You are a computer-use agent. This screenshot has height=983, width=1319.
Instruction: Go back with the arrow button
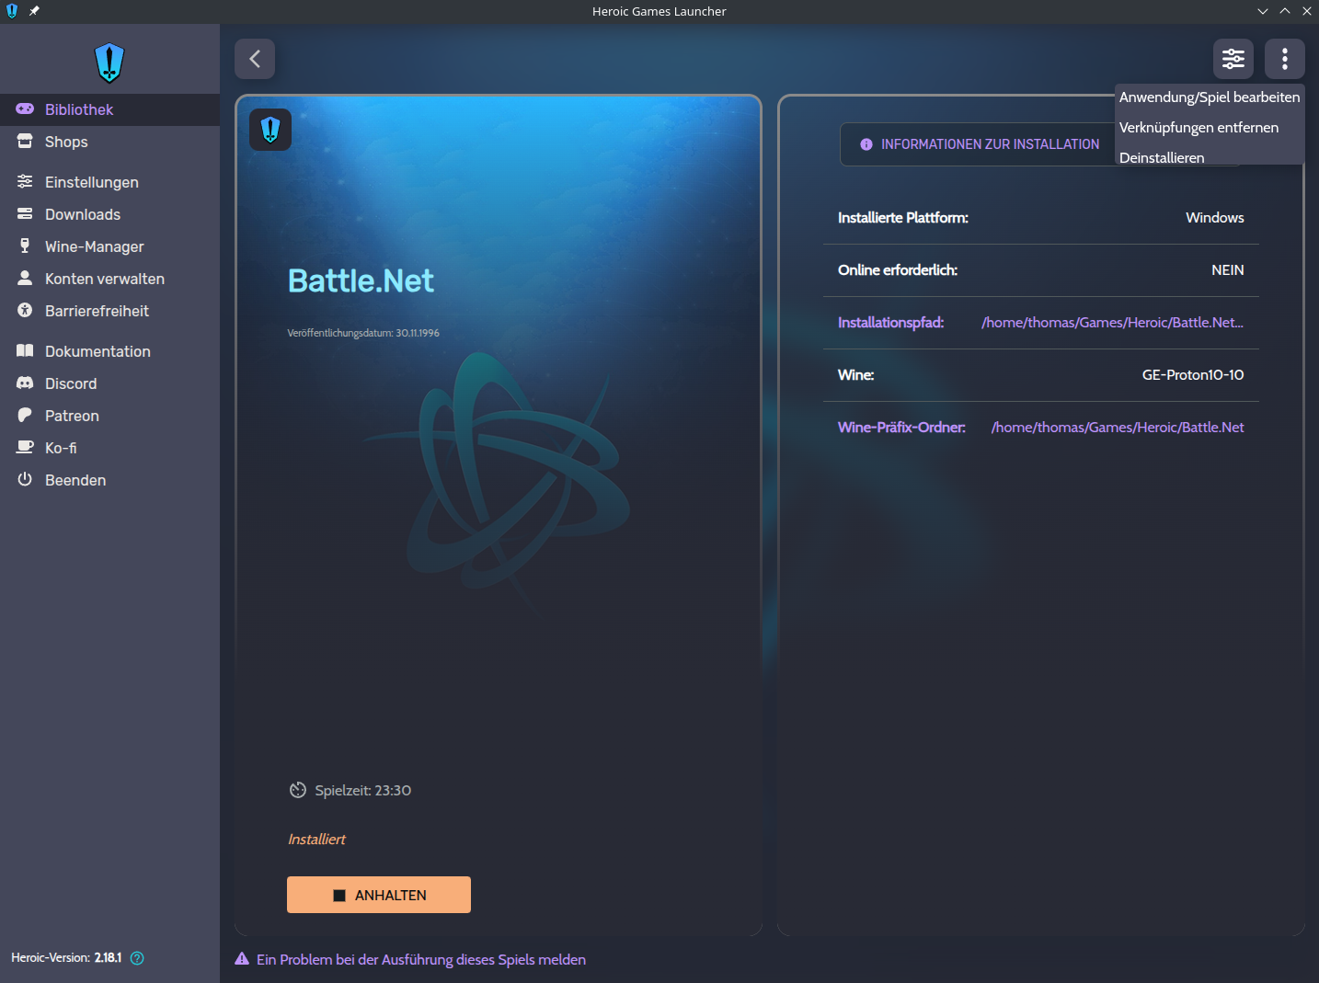coord(255,59)
